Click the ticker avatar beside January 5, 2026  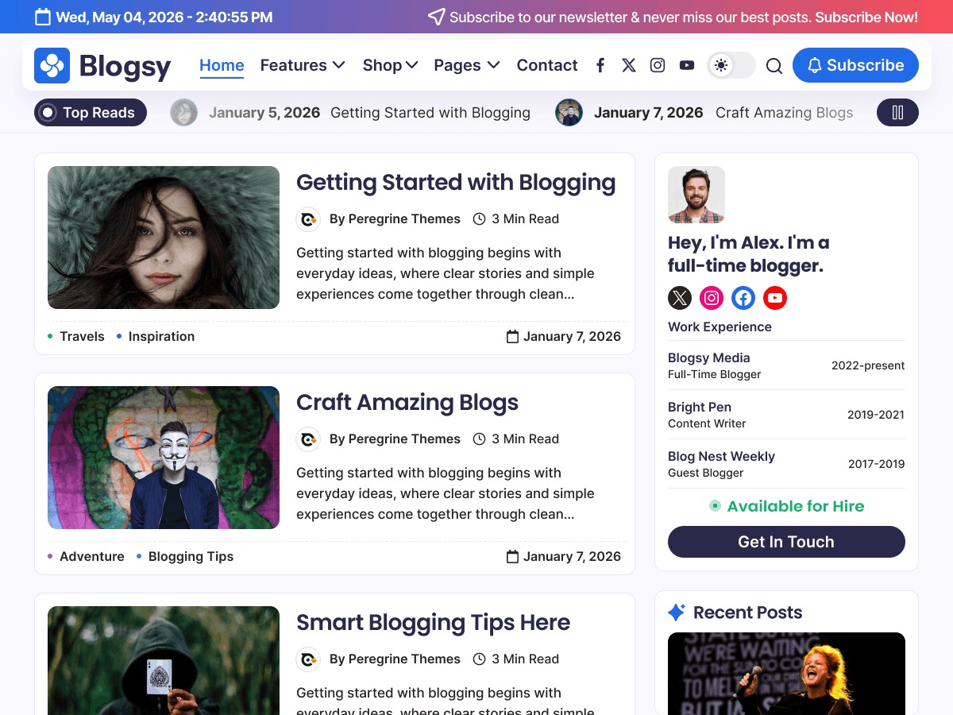coord(184,113)
